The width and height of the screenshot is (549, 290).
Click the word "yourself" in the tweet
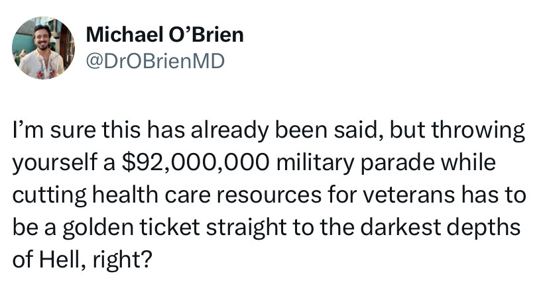point(54,164)
